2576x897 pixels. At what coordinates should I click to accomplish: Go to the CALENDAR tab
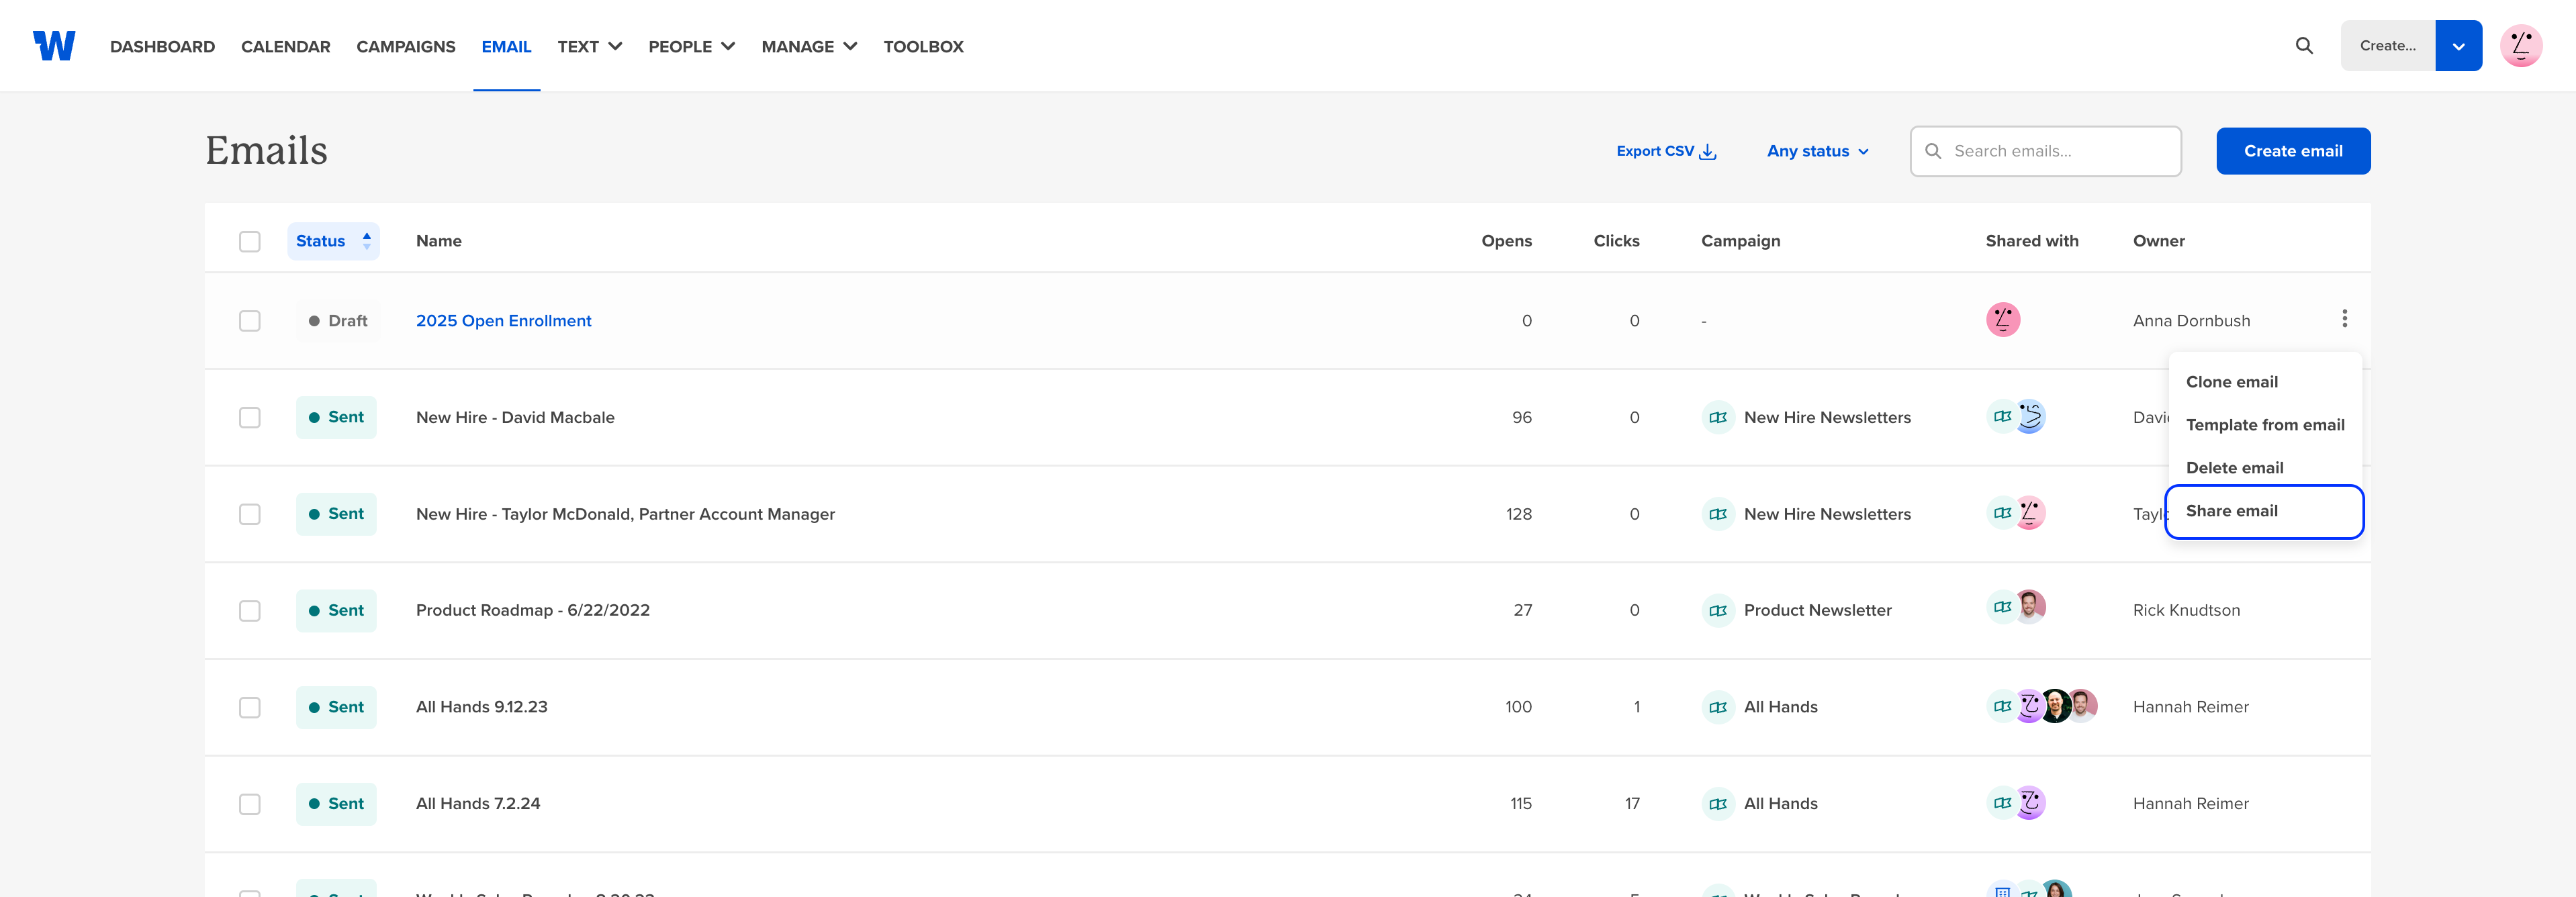coord(285,46)
